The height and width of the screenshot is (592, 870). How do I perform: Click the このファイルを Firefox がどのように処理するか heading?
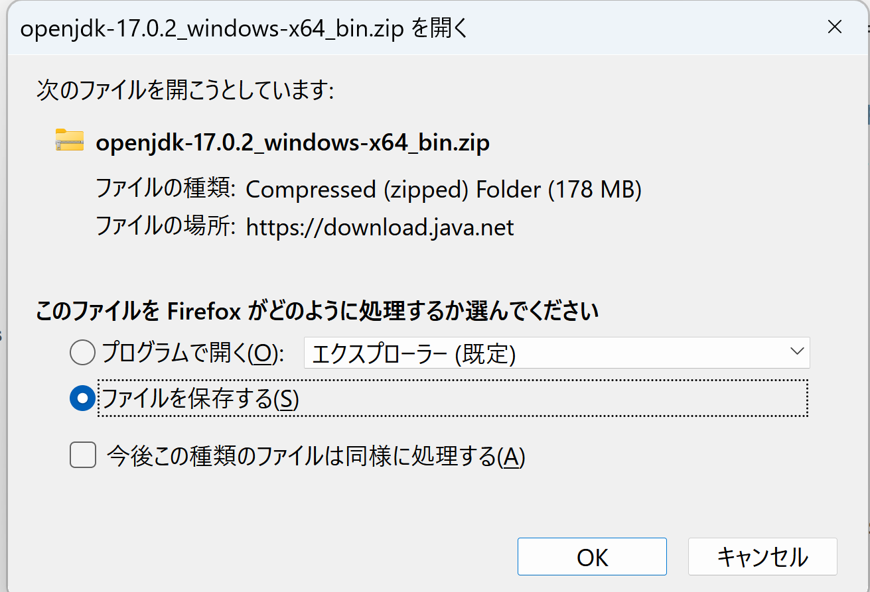point(317,310)
